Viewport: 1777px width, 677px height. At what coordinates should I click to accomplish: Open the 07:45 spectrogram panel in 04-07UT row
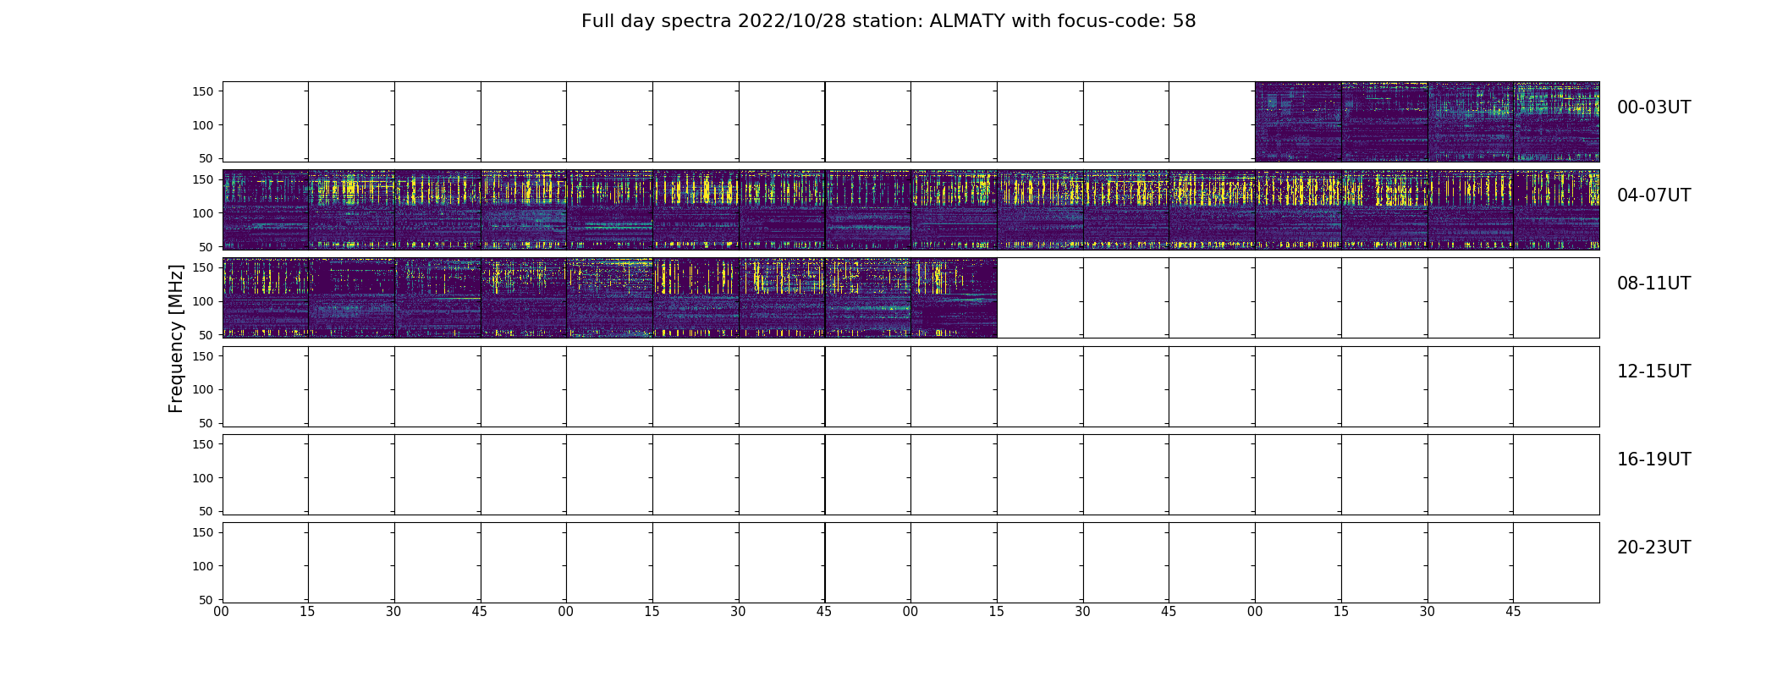1556,210
